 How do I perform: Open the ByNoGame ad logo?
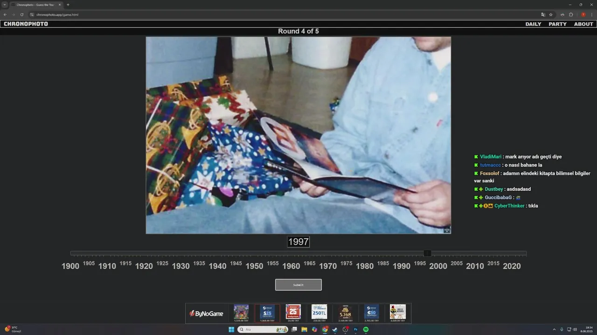pyautogui.click(x=206, y=314)
